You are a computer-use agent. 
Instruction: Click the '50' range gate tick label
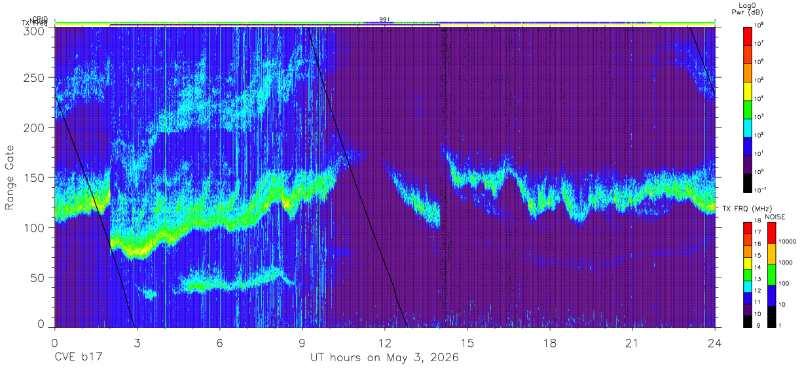(38, 277)
